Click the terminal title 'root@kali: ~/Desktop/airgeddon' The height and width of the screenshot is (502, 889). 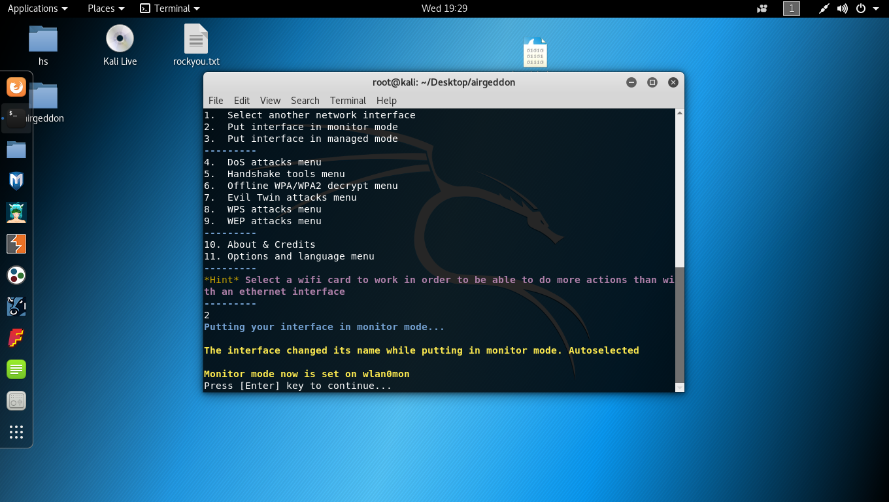[x=444, y=82]
